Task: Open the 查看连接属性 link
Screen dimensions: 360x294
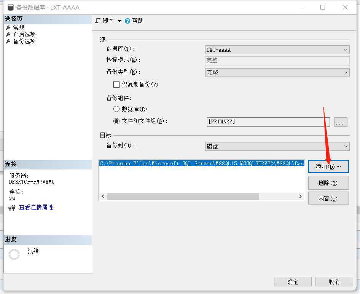Action: pos(36,208)
